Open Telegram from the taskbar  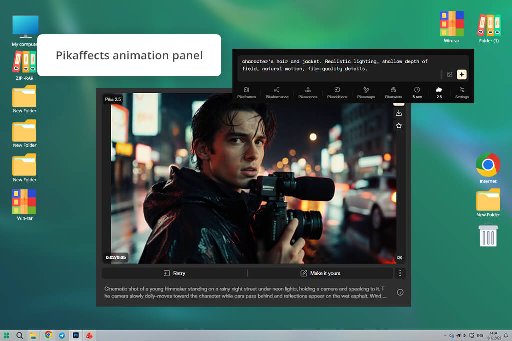coord(62,335)
